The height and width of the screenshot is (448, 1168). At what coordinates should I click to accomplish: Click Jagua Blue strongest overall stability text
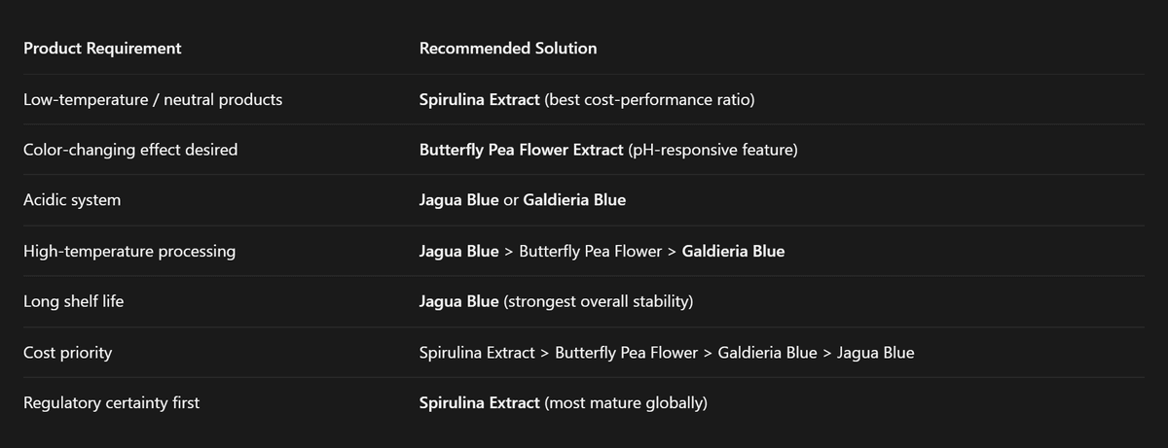[x=556, y=301]
